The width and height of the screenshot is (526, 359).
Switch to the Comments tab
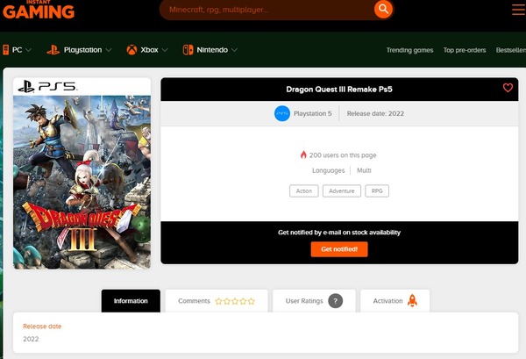[217, 301]
